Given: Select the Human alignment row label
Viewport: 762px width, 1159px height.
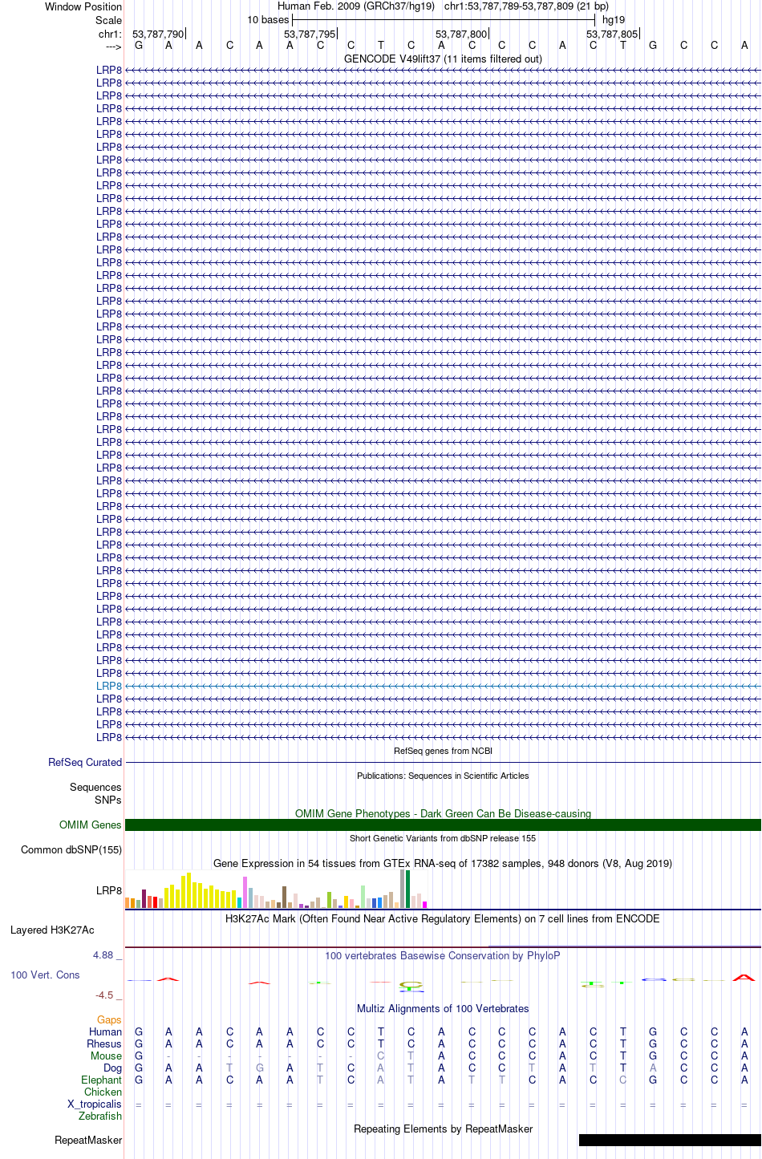Looking at the screenshot, I should pos(106,1031).
